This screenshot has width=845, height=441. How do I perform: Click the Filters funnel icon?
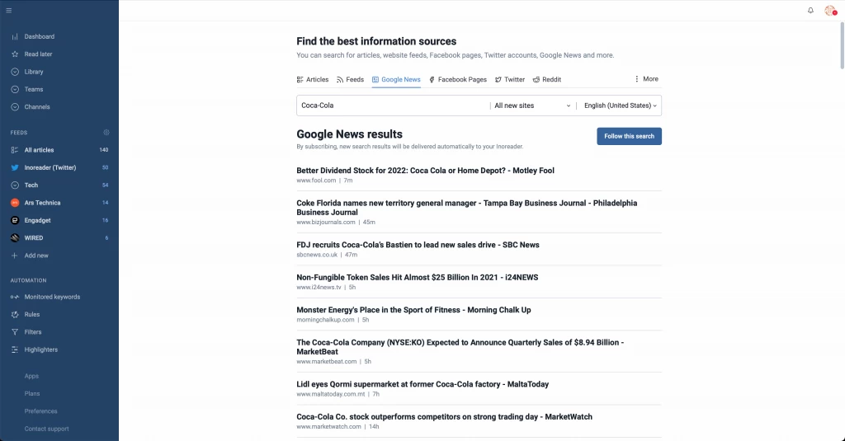[15, 332]
